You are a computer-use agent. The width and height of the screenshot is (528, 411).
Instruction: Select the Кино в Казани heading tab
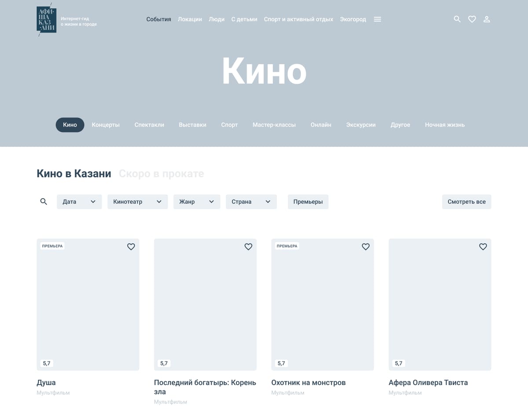coord(74,174)
